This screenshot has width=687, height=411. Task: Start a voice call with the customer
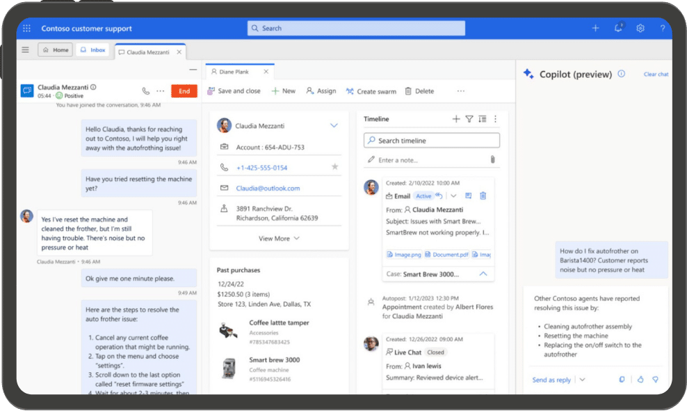[x=146, y=91]
